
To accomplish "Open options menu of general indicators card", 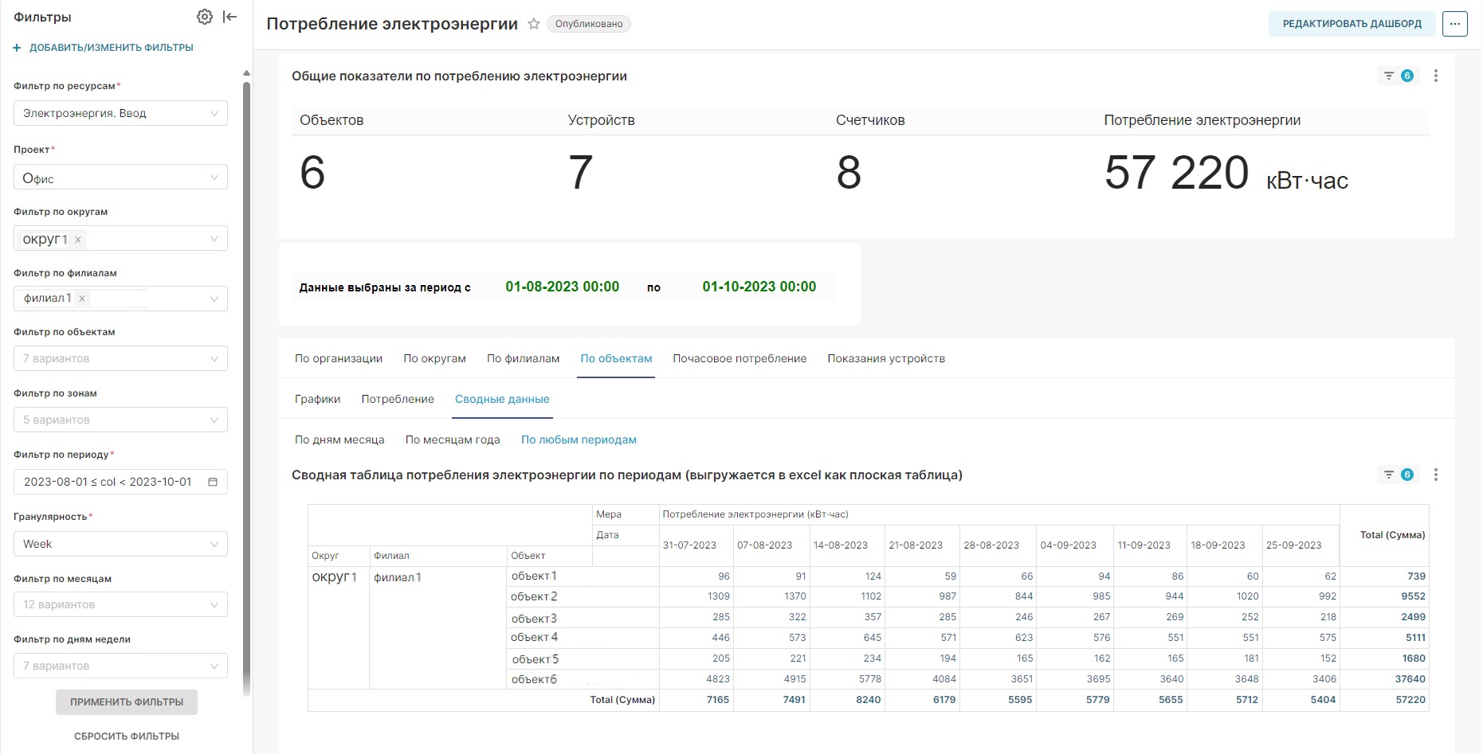I will click(1436, 76).
